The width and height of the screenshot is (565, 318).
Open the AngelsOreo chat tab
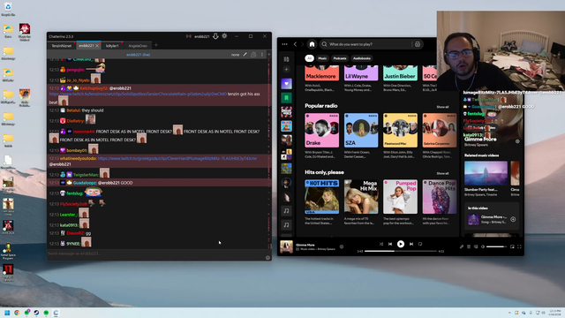pos(138,46)
